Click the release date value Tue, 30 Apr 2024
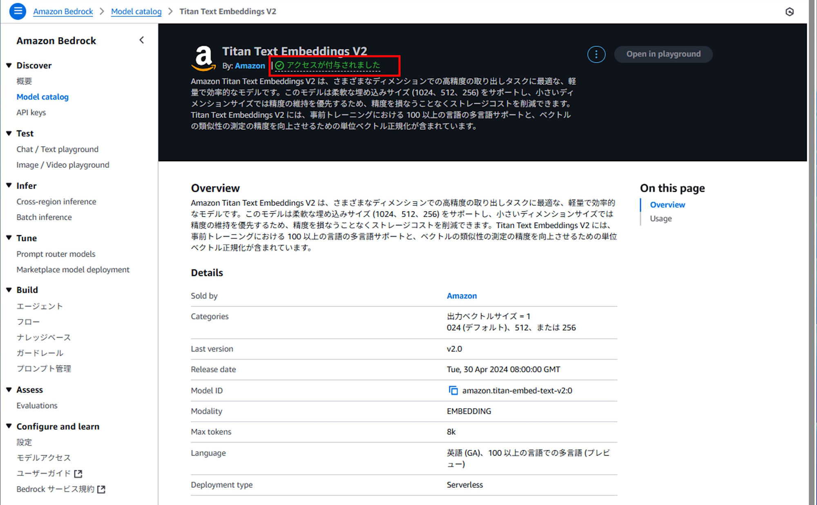The height and width of the screenshot is (505, 817). [x=503, y=369]
